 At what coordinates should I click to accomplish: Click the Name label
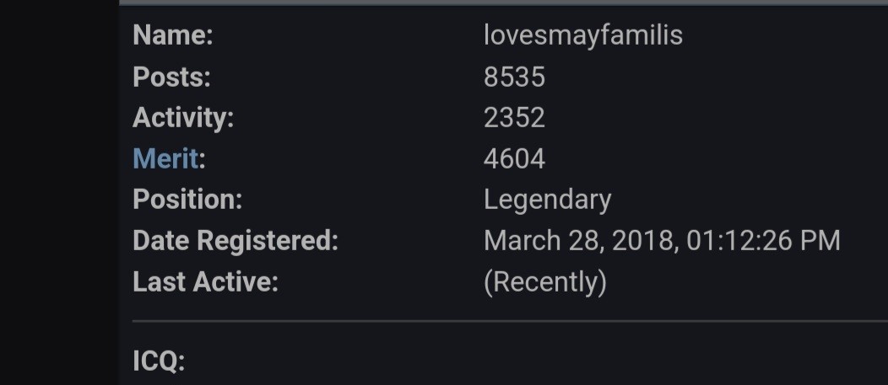coord(173,35)
